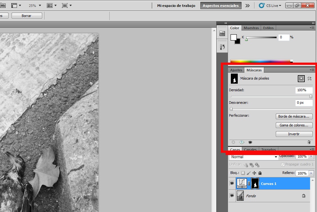The image size is (317, 212).
Task: Show more workspaces with the » chevron
Action: 247,6
